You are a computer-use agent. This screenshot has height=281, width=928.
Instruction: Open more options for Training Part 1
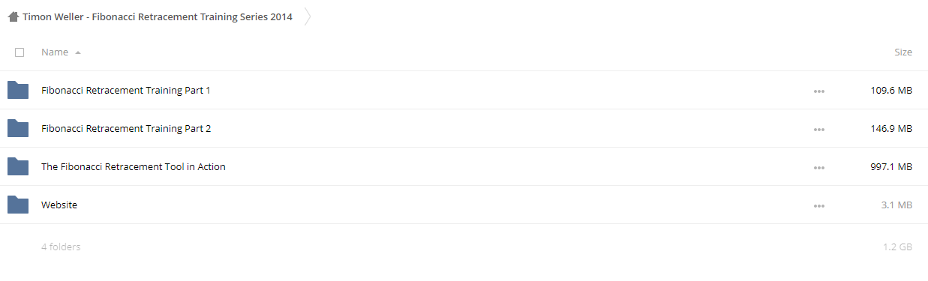click(x=818, y=91)
